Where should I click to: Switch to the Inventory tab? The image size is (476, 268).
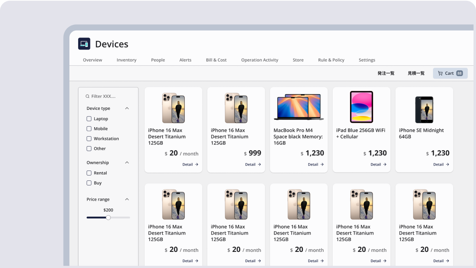click(x=126, y=60)
